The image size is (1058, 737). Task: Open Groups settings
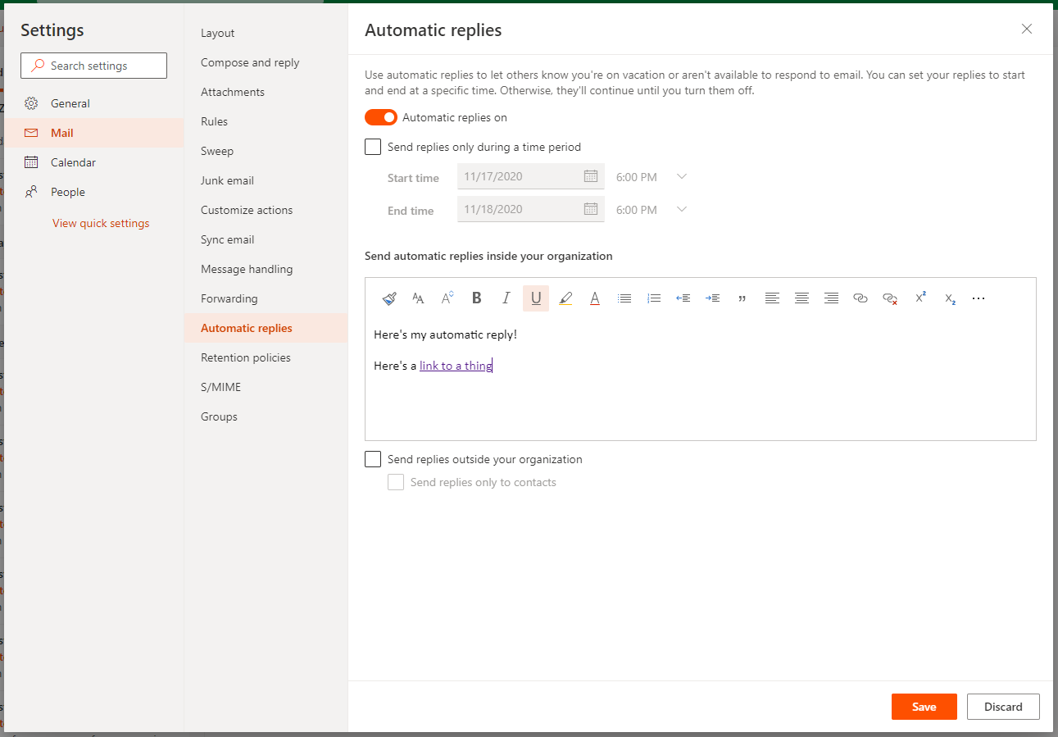266,416
